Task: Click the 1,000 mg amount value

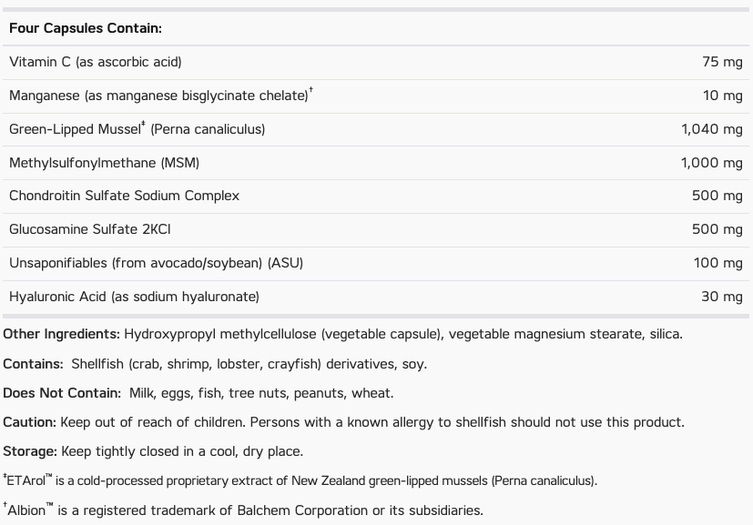Action: [x=711, y=163]
